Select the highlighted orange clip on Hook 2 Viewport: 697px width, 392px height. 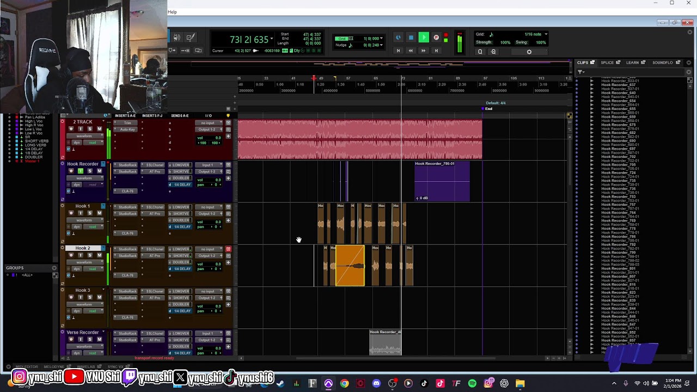pyautogui.click(x=350, y=266)
